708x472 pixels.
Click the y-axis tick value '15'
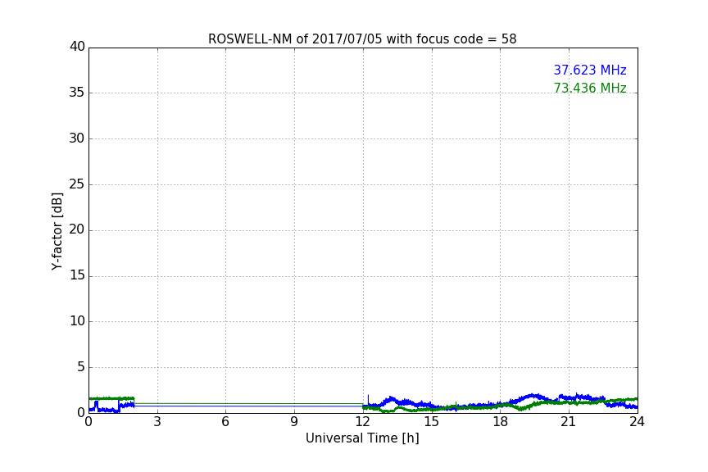point(77,275)
